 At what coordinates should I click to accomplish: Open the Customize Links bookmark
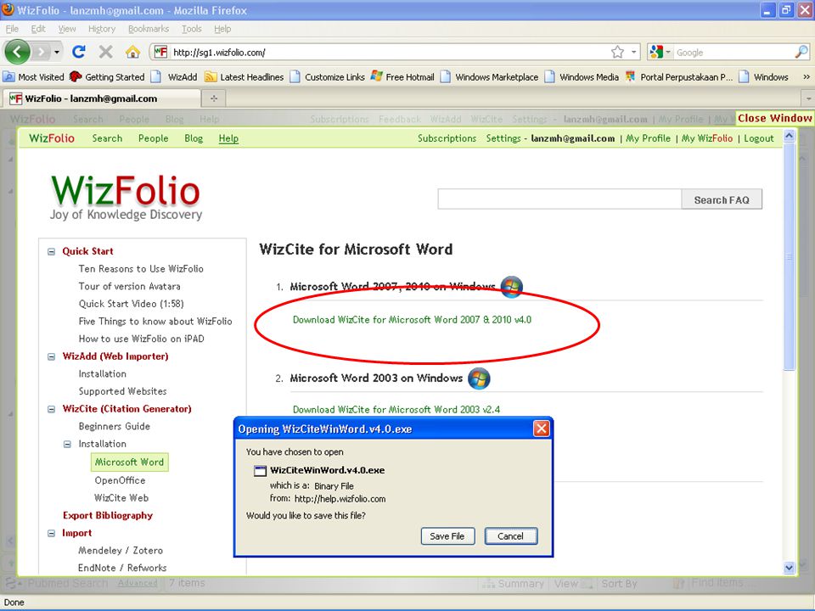click(328, 77)
